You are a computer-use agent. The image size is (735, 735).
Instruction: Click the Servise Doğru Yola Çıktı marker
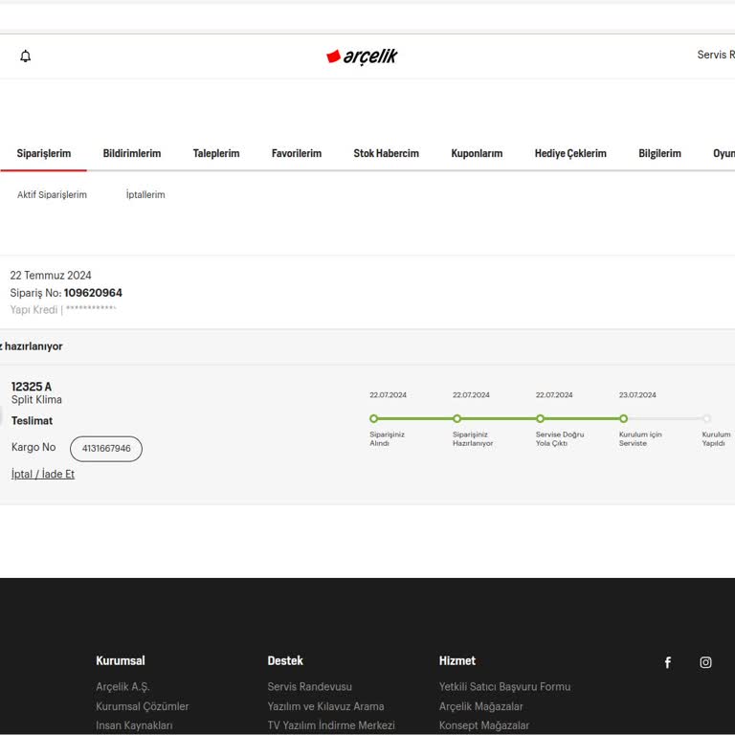pyautogui.click(x=540, y=418)
